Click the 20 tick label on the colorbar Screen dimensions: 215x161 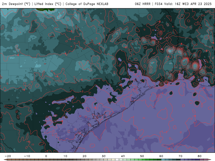(x=84, y=156)
